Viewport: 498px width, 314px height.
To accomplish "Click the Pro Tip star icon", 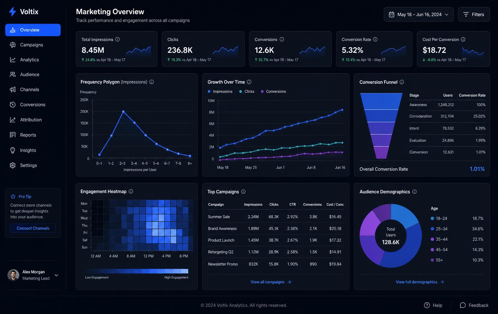I will (13, 197).
